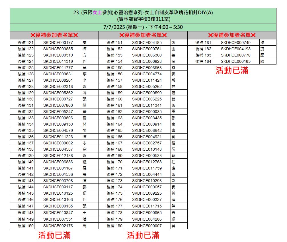This screenshot has width=287, height=242.
Task: Select cell SKDHCE000177
Action: (58, 43)
